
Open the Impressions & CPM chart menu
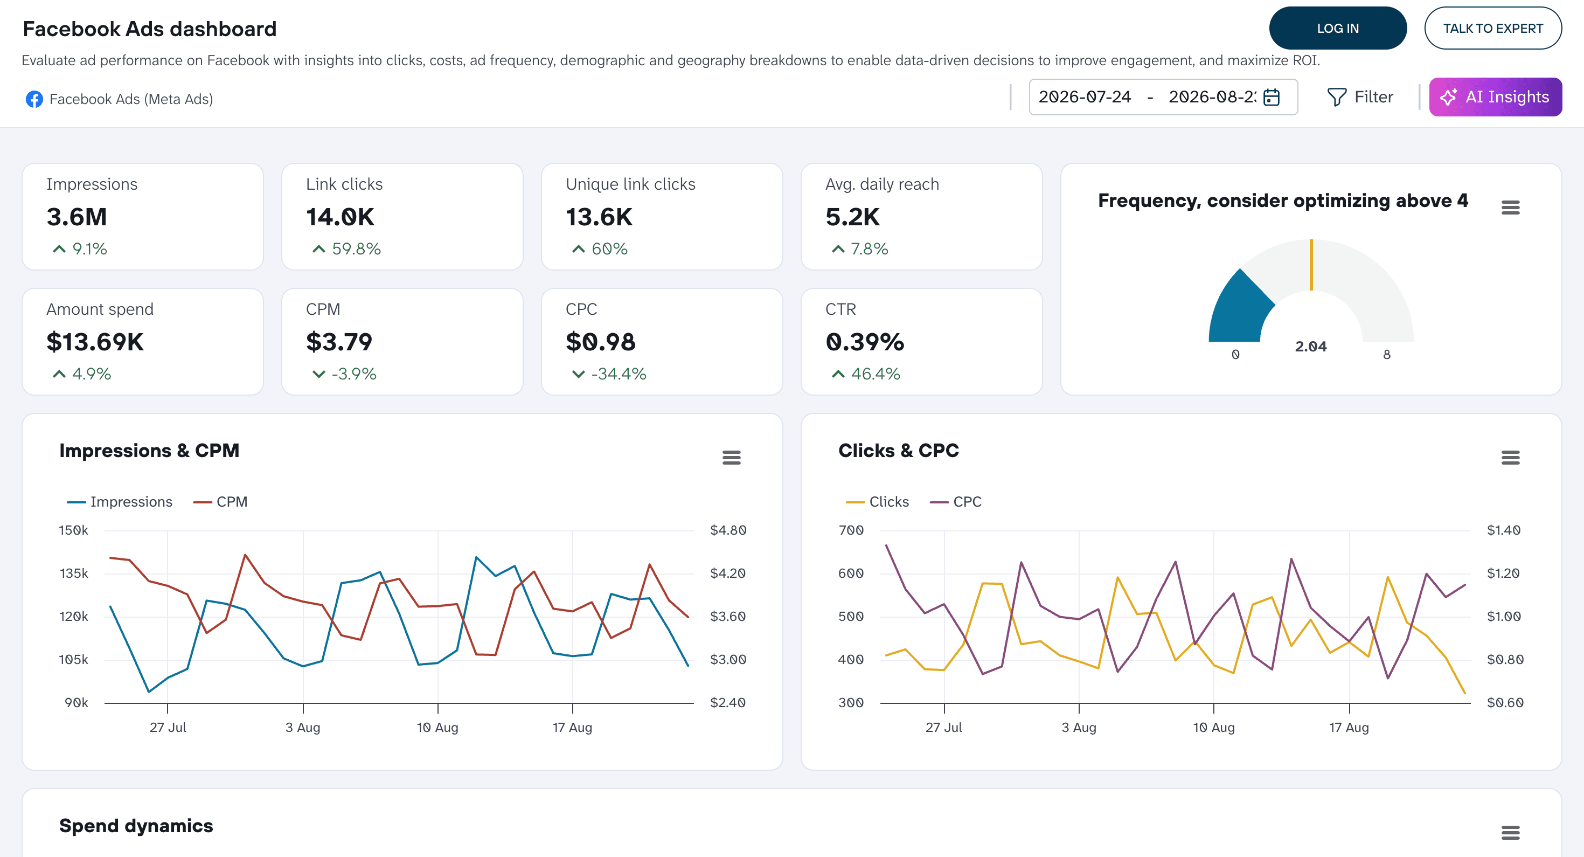pos(731,457)
